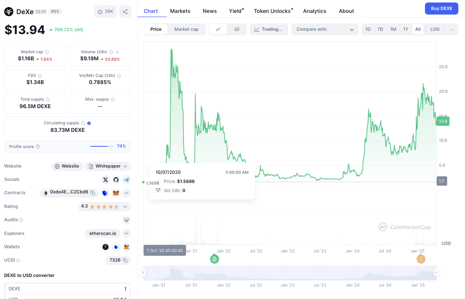This screenshot has height=299, width=465.
Task: Expand the Contracts chevron
Action: point(127,193)
